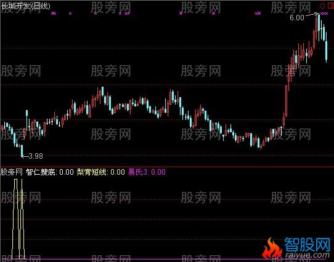This screenshot has height=262, width=334.
Task: Click the candlestick at the 6.00 peak
Action: pos(319,26)
